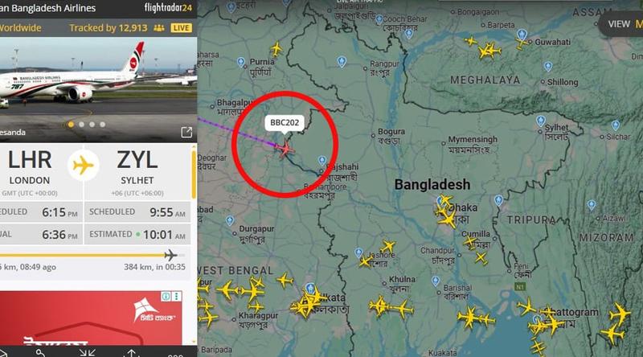This screenshot has height=357, width=643.
Task: Click the collapse arrows icon in bottom toolbar
Action: click(x=88, y=353)
